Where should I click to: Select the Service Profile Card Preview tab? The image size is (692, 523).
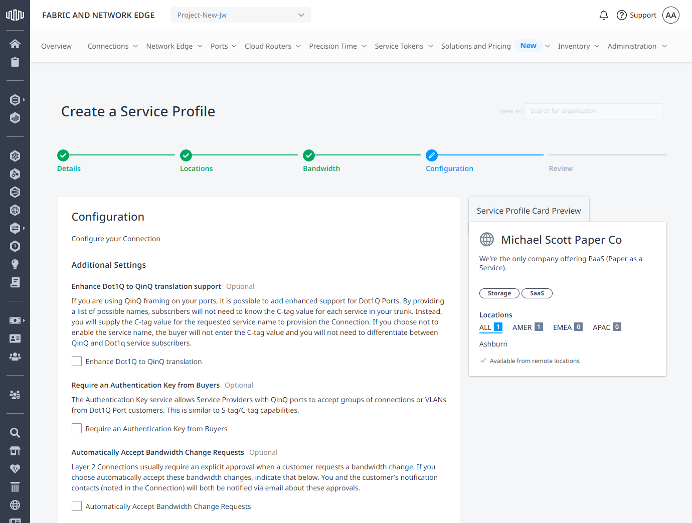(x=529, y=211)
